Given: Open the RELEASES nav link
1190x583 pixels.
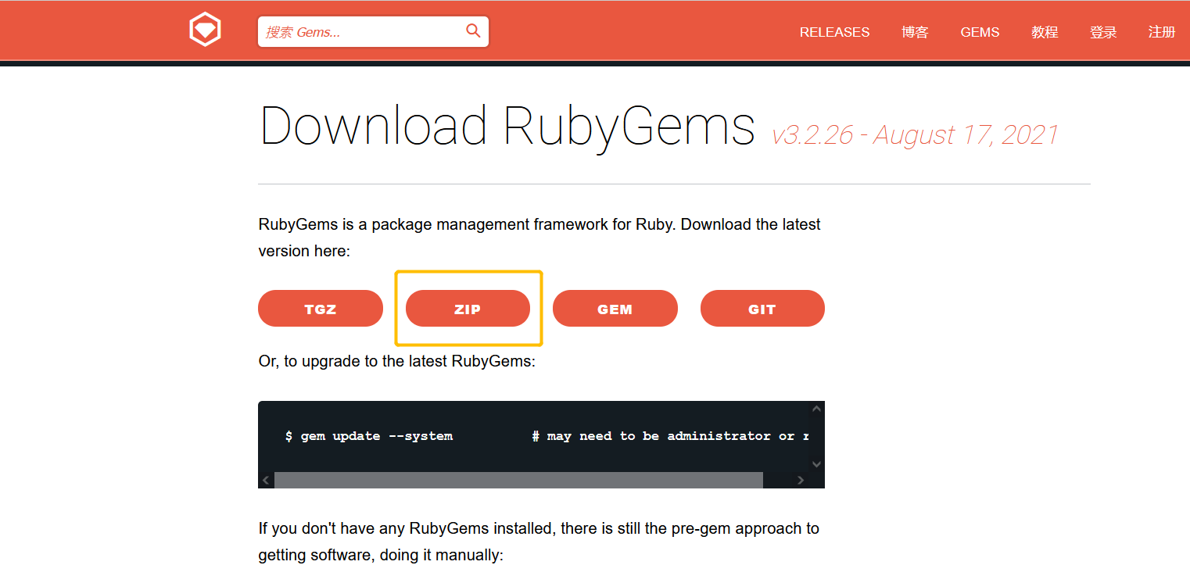Looking at the screenshot, I should pos(834,32).
